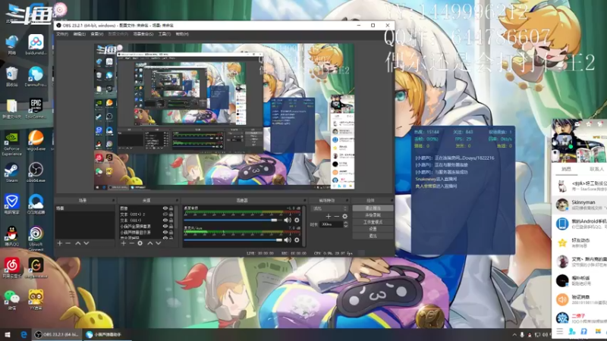Image resolution: width=607 pixels, height=341 pixels.
Task: Toggle the lock on 小葫芦全屏弹幕源 source
Action: point(171,226)
